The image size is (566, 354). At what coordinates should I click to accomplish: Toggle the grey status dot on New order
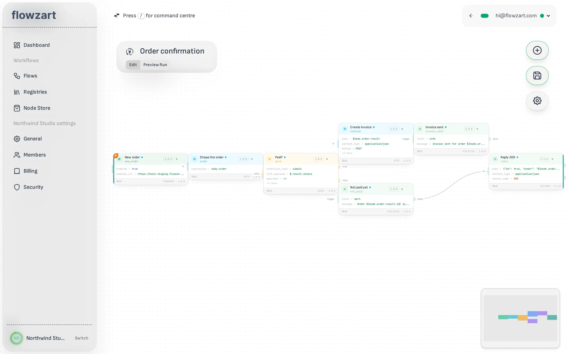(x=177, y=159)
